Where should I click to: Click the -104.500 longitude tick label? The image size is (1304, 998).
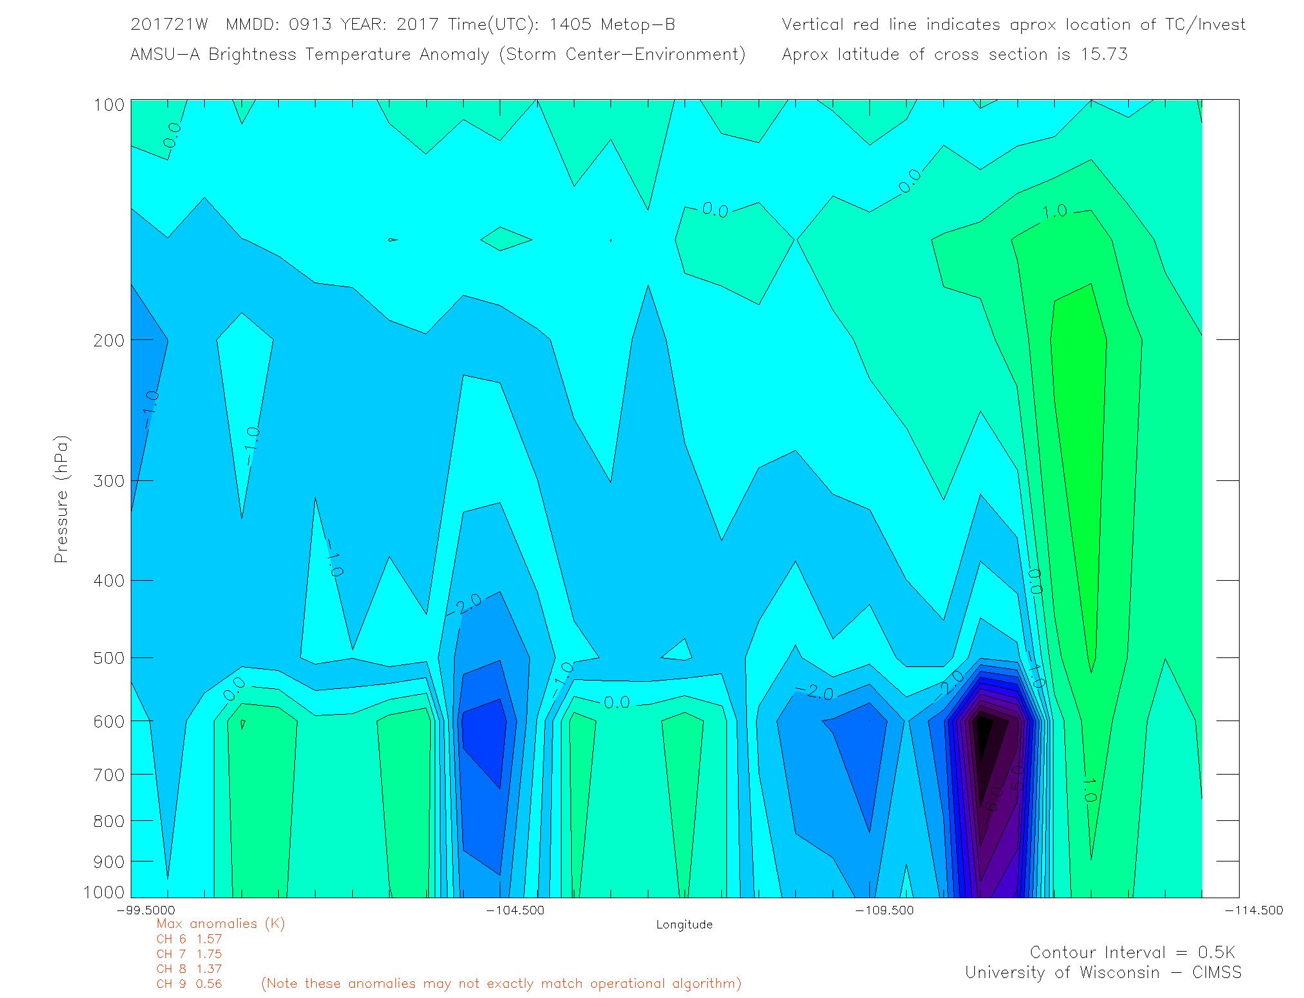click(x=515, y=910)
